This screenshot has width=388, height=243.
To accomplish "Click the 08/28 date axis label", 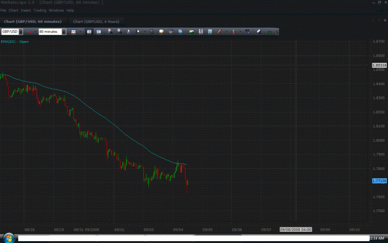I will click(30, 229).
